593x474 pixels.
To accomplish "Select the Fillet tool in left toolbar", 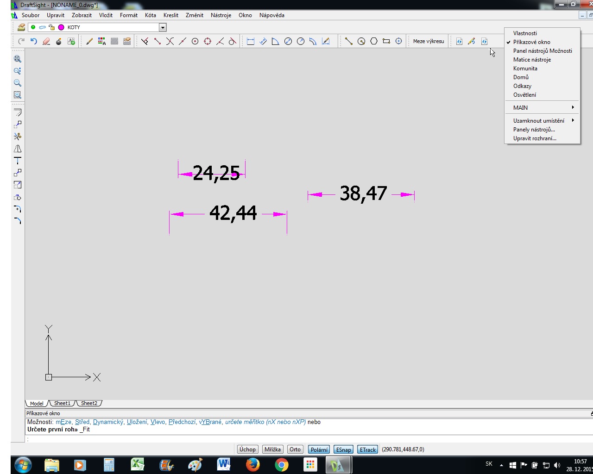I will (x=17, y=221).
